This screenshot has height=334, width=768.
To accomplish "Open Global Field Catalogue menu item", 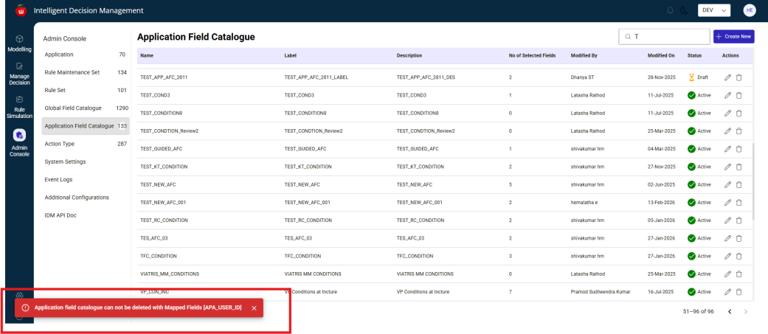I will coord(86,108).
